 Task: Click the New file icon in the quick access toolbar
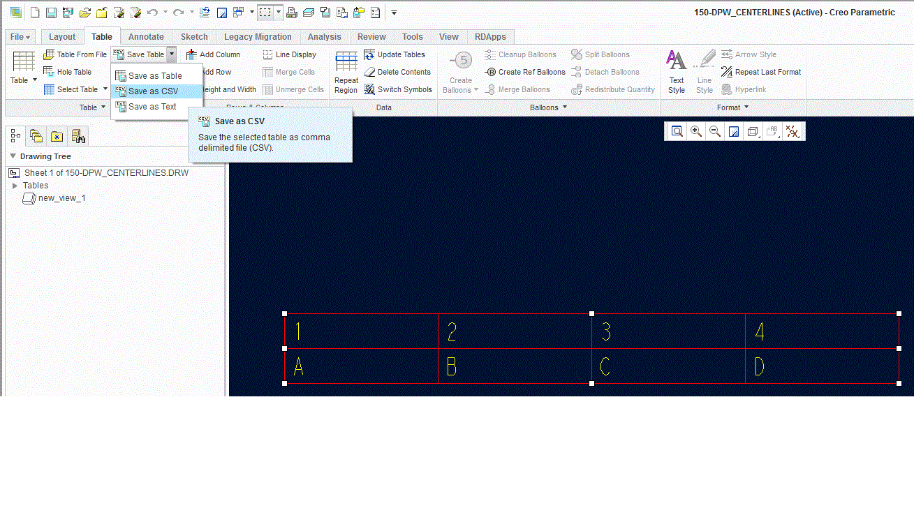(x=34, y=13)
